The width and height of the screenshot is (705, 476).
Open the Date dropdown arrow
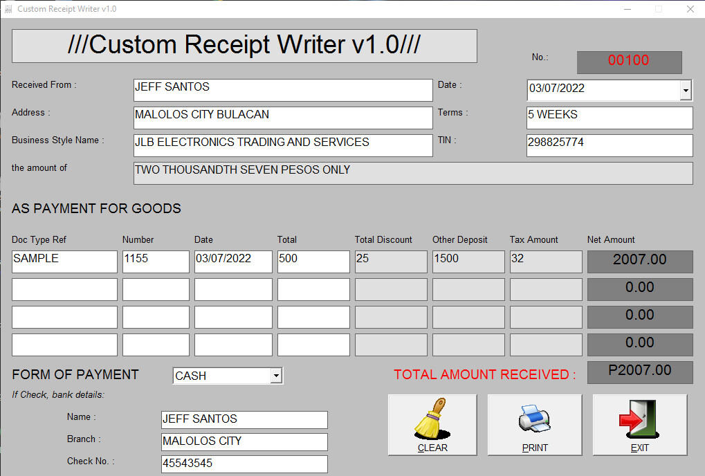(x=686, y=90)
